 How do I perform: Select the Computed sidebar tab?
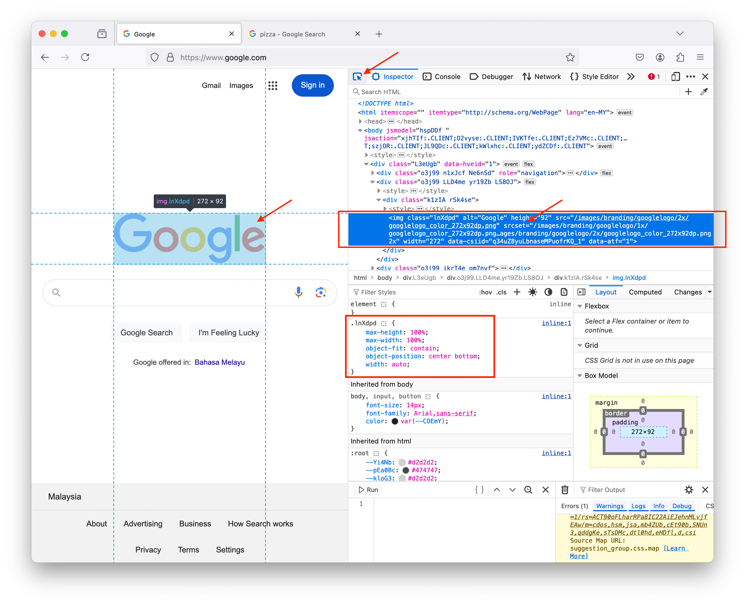tap(645, 292)
